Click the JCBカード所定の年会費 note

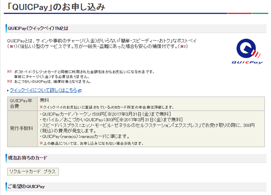coord(107,107)
